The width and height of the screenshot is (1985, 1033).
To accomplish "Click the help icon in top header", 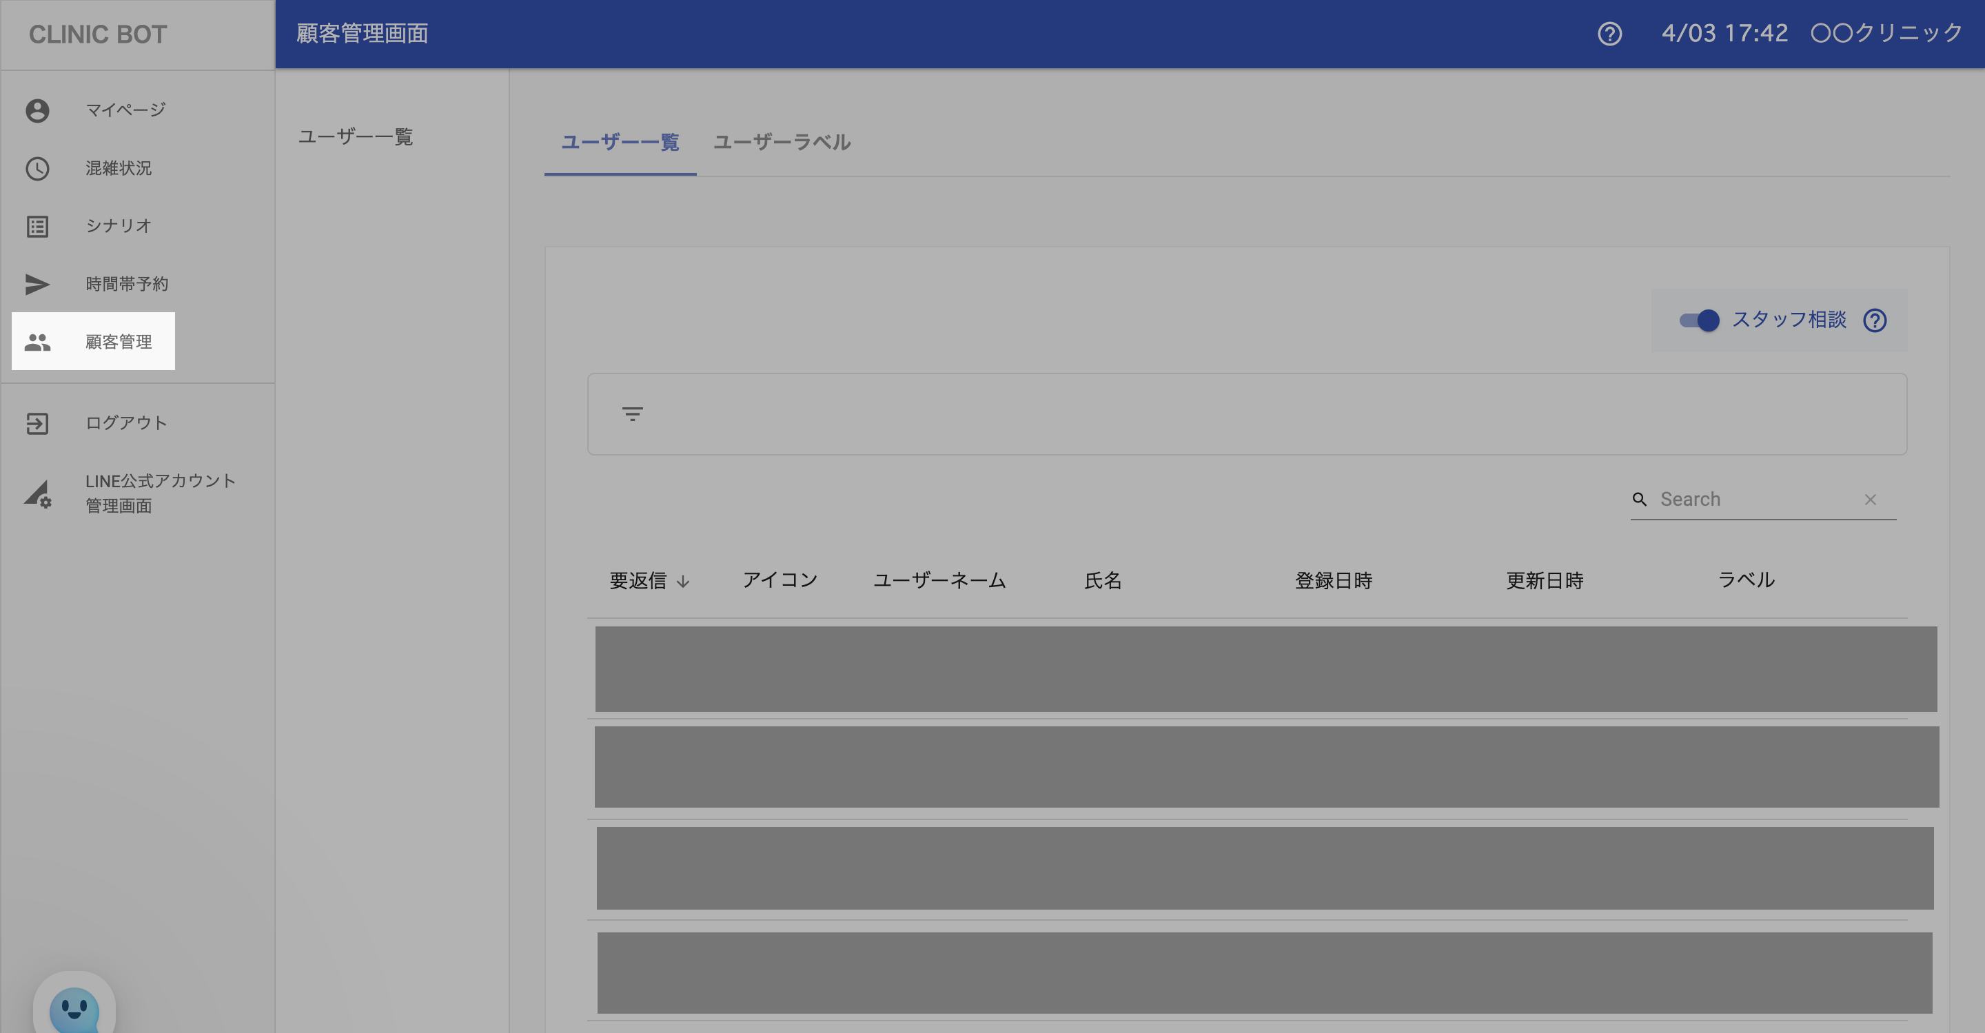I will pyautogui.click(x=1609, y=34).
